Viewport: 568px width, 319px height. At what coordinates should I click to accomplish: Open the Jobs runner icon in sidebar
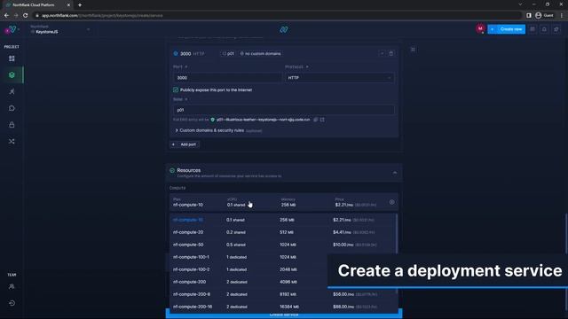coord(12,91)
